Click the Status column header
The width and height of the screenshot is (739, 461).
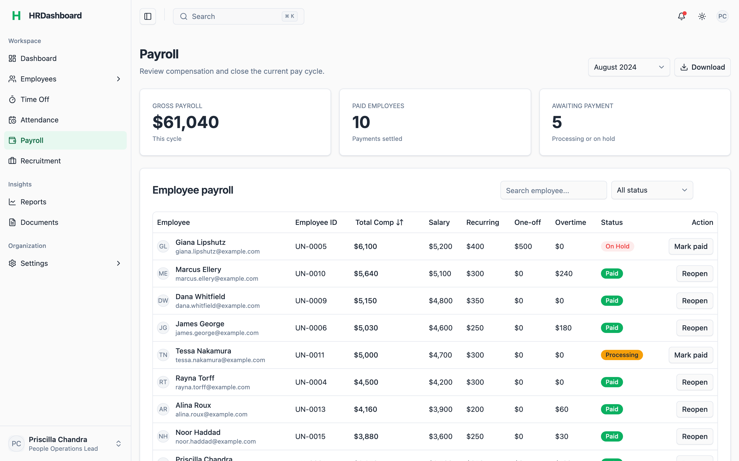[612, 223]
